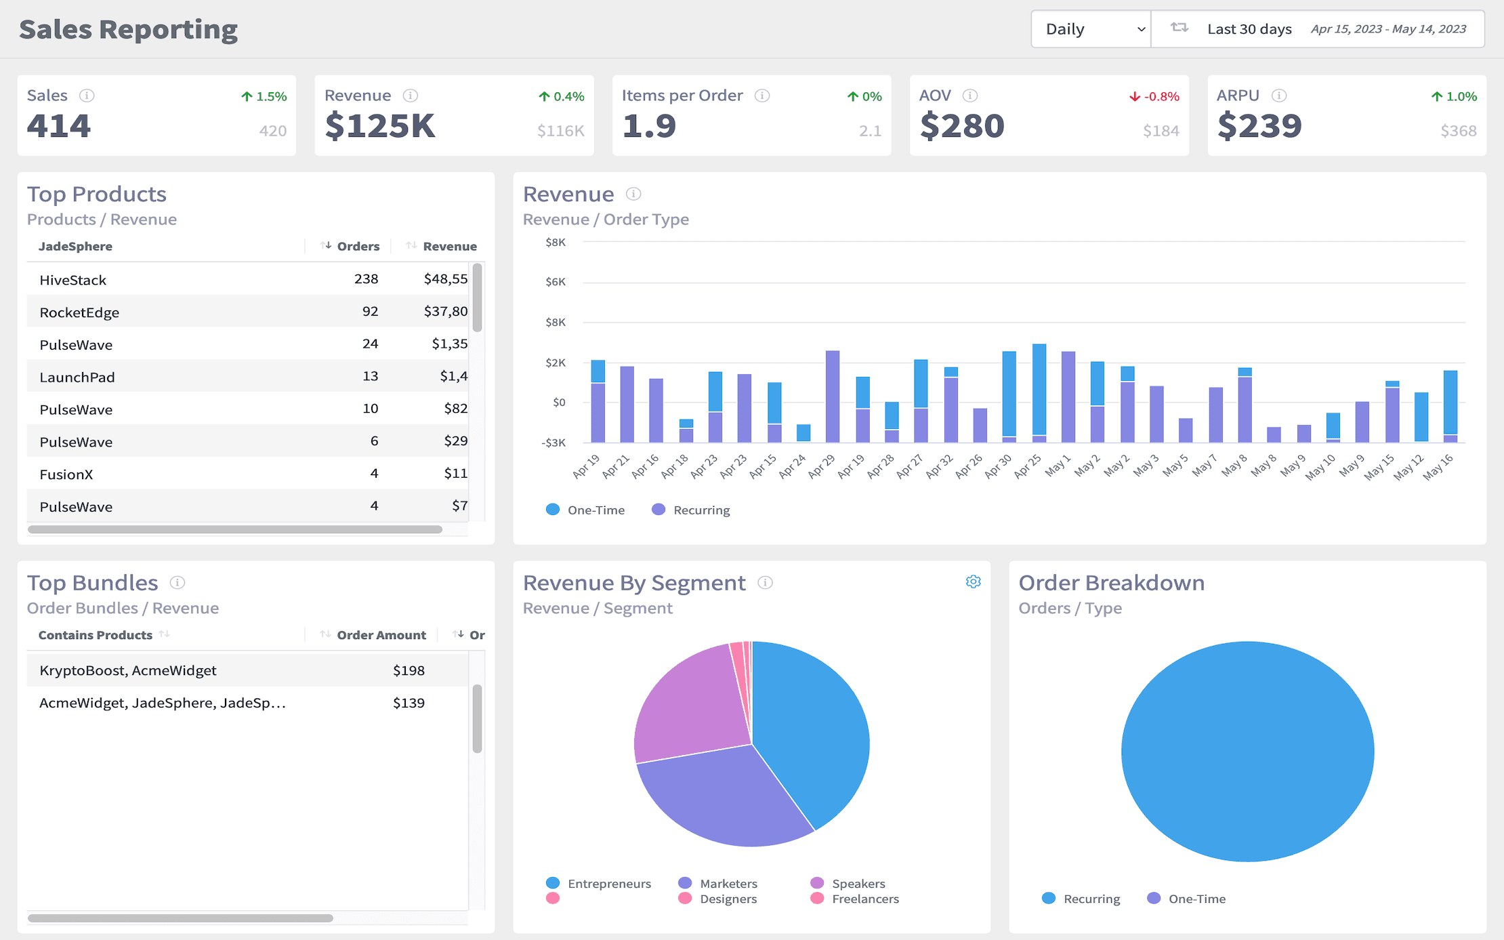Open the Daily interval dropdown
Screen dimensions: 1504x940
point(1091,29)
